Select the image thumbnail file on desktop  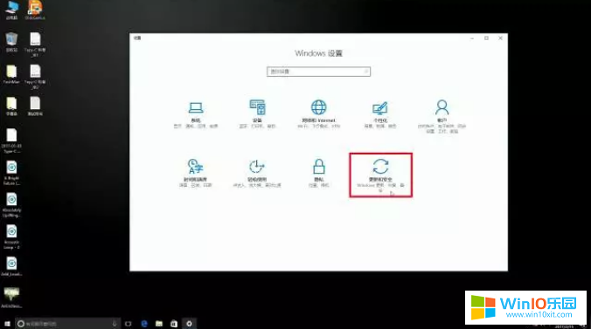[x=11, y=298]
